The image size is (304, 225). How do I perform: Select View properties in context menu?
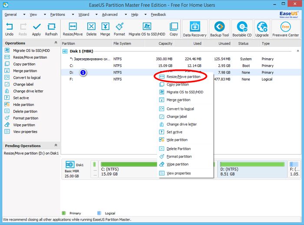pos(185,173)
